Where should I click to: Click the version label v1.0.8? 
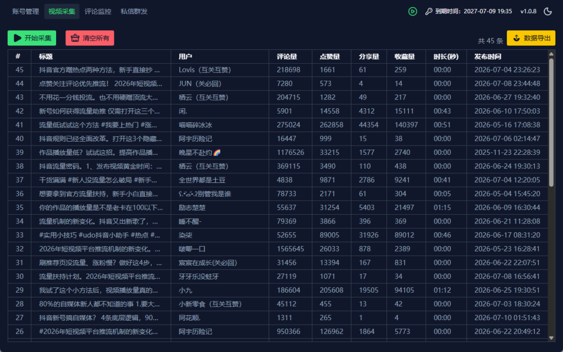[x=528, y=12]
